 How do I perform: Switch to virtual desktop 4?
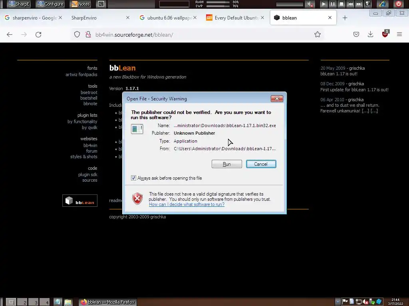point(45,302)
